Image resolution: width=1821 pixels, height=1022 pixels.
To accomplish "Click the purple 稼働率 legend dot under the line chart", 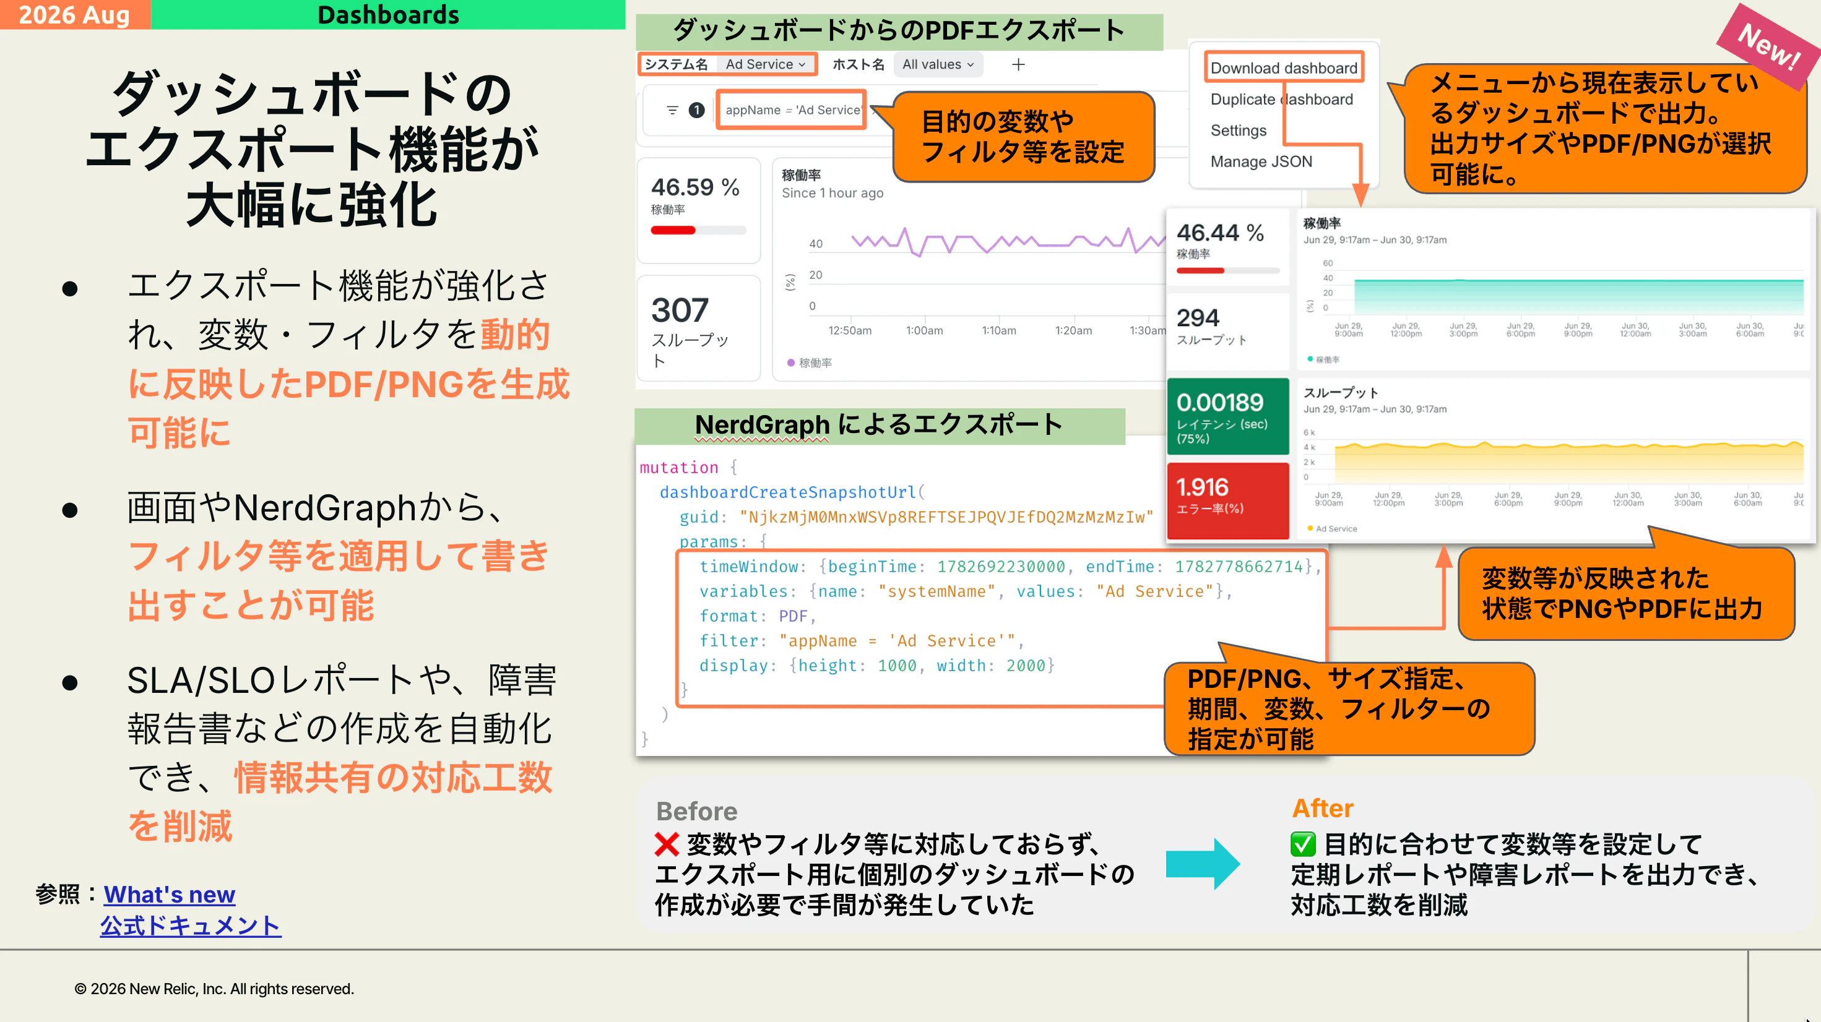I will [x=791, y=363].
